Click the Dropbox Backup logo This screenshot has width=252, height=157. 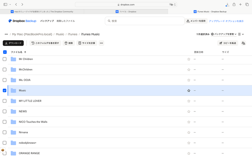[x=22, y=21]
